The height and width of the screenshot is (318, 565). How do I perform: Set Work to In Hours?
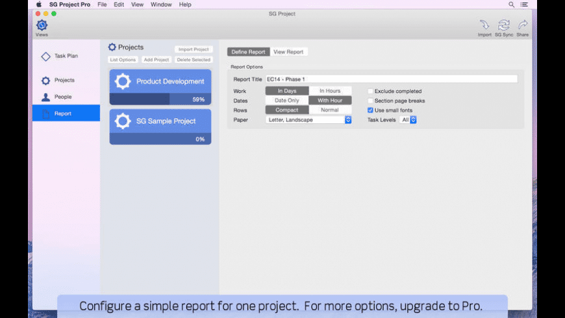point(330,91)
